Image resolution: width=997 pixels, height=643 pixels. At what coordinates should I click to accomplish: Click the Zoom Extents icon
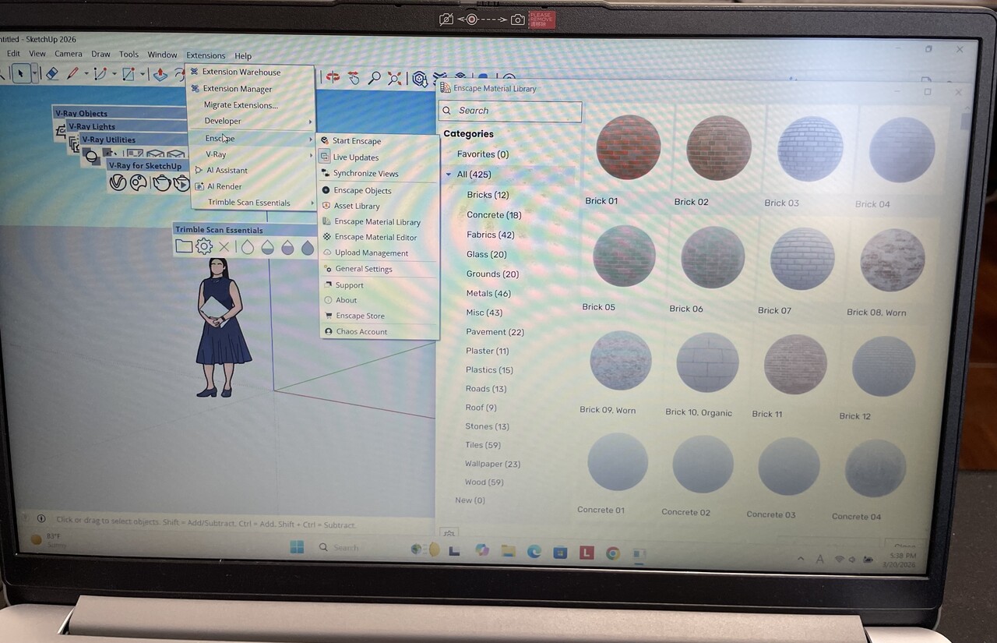395,78
